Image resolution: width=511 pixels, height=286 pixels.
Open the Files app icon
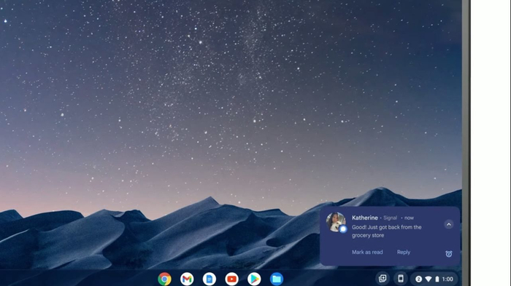click(x=277, y=279)
